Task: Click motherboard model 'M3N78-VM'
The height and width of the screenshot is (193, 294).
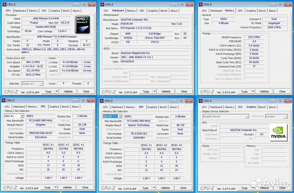Action: coord(142,24)
